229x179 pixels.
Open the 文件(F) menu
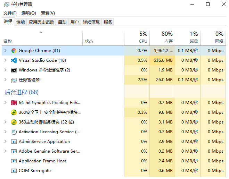tap(10, 13)
